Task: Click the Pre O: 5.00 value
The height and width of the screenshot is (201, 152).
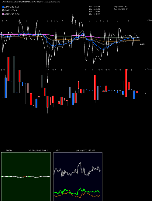Action: click(95, 7)
